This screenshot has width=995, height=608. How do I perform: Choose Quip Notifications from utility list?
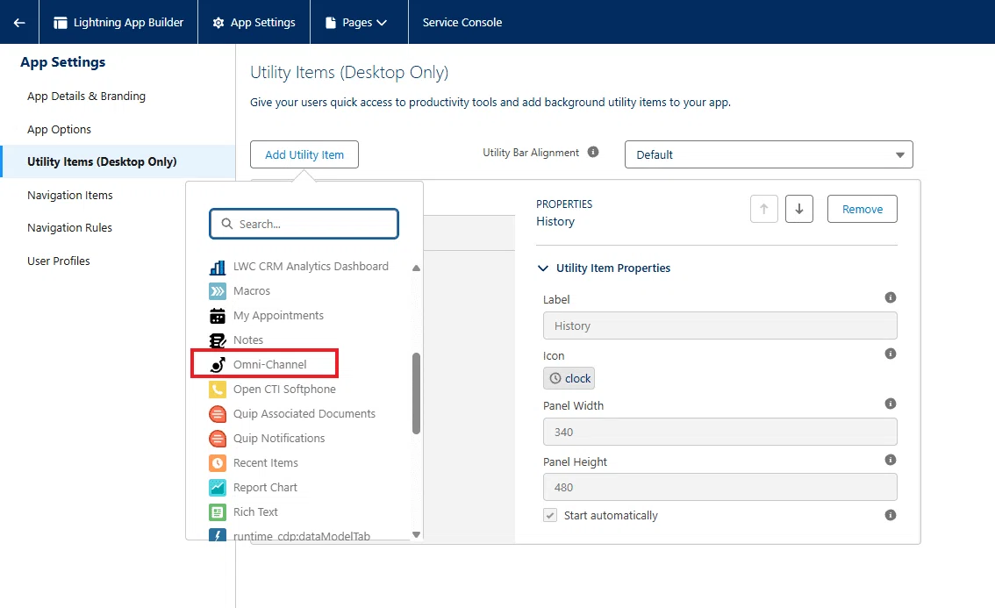tap(278, 438)
